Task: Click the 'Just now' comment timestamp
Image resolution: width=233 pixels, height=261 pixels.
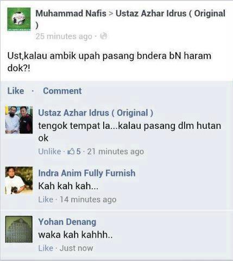Action: click(76, 248)
